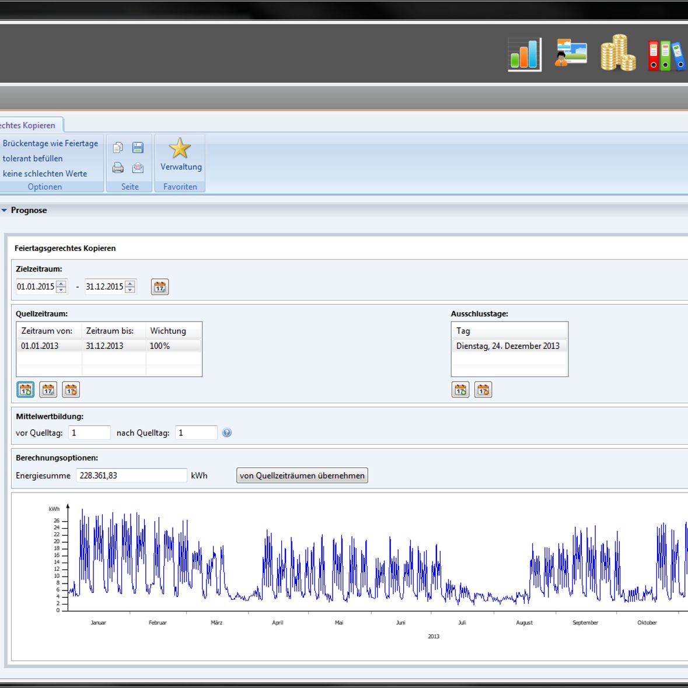The image size is (688, 688).
Task: Click the vor Quelltag input field
Action: pyautogui.click(x=89, y=432)
